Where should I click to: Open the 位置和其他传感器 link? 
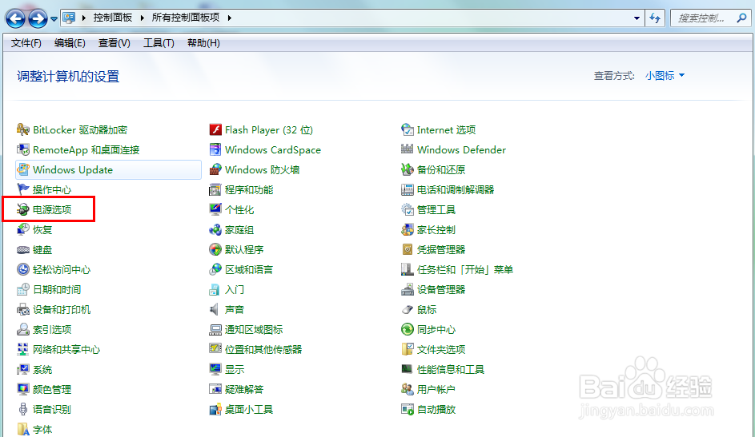click(x=263, y=350)
